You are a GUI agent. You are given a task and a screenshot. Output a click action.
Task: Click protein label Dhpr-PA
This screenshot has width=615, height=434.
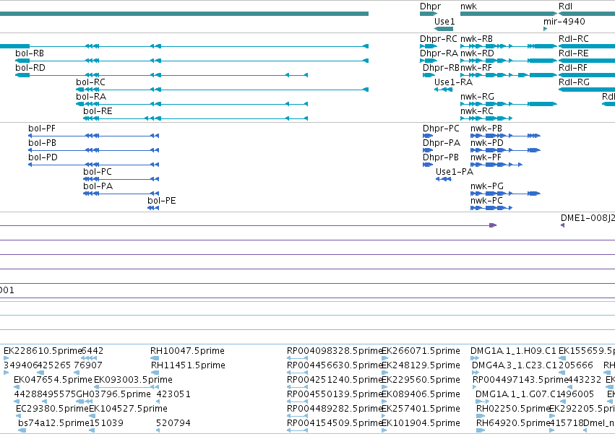(442, 143)
